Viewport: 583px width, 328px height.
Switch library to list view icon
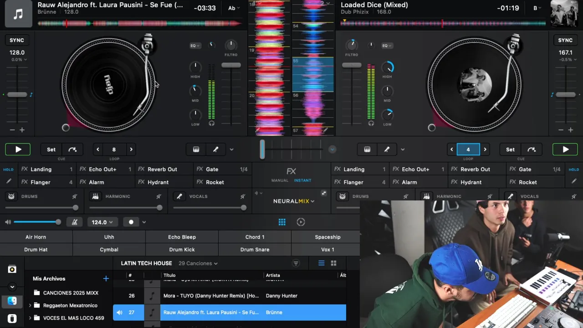(321, 263)
